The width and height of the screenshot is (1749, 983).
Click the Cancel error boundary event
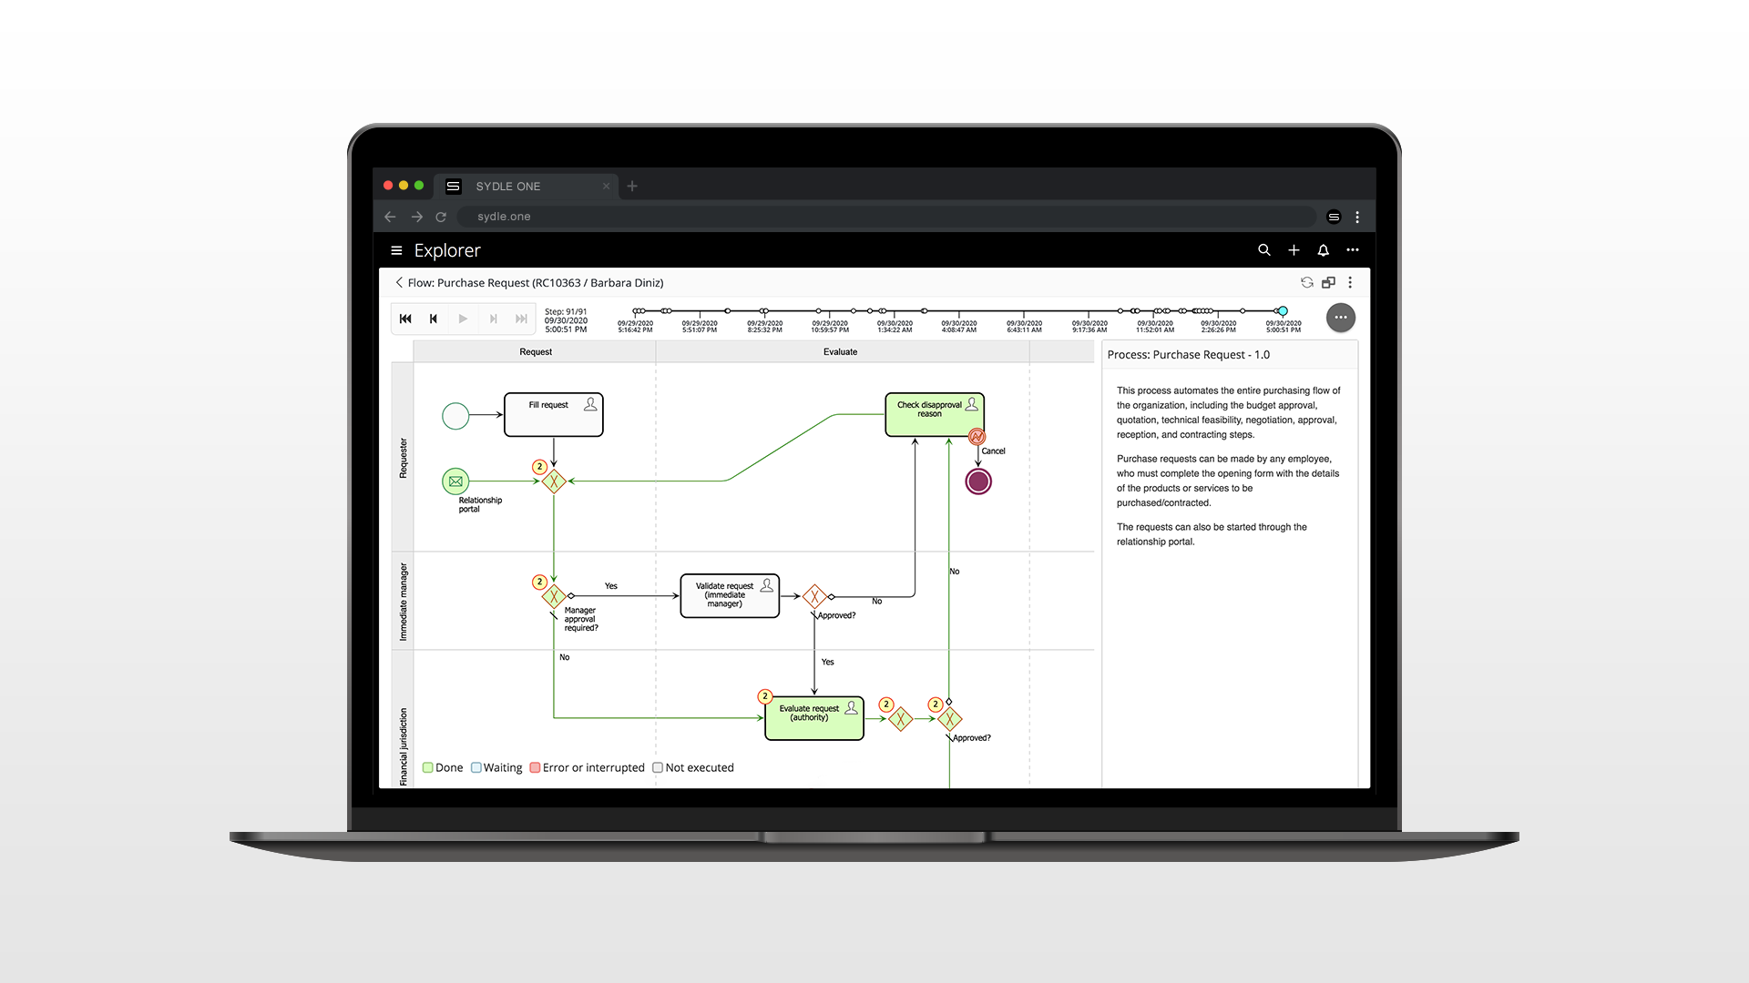pyautogui.click(x=977, y=437)
